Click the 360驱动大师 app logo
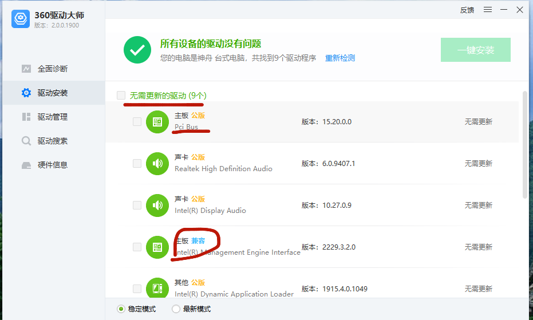533x320 pixels. coord(21,19)
